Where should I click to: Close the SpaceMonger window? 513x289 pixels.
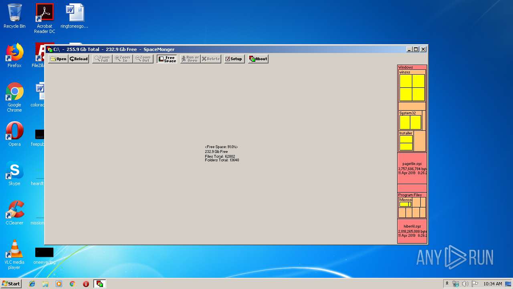[x=423, y=49]
